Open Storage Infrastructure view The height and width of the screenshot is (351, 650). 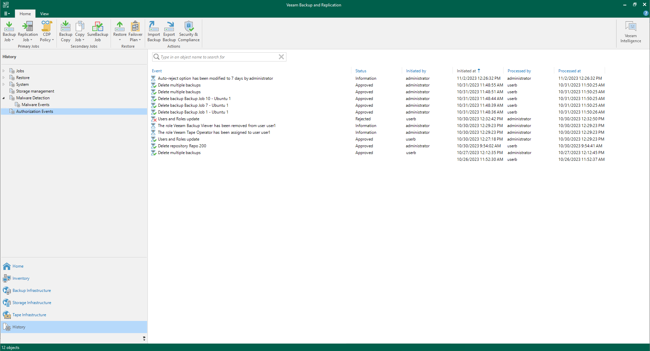[x=74, y=303]
